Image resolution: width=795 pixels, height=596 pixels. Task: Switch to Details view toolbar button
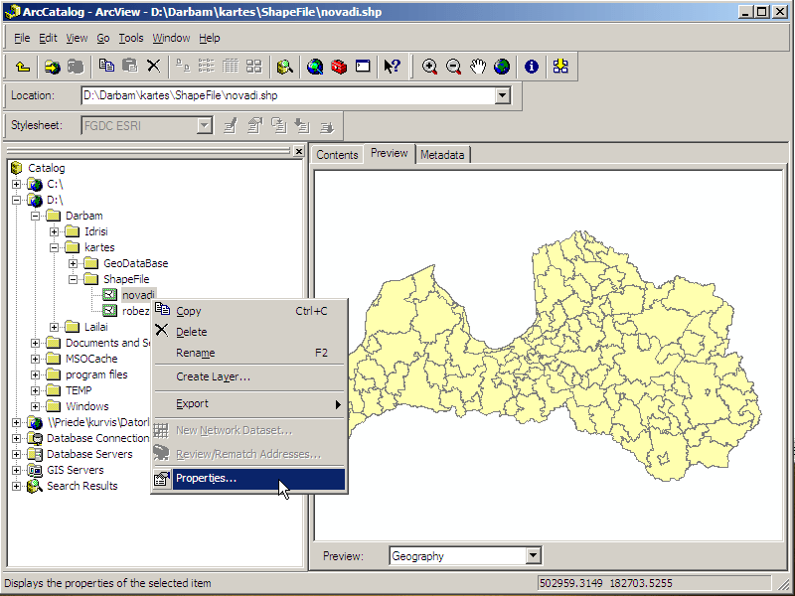[x=230, y=66]
